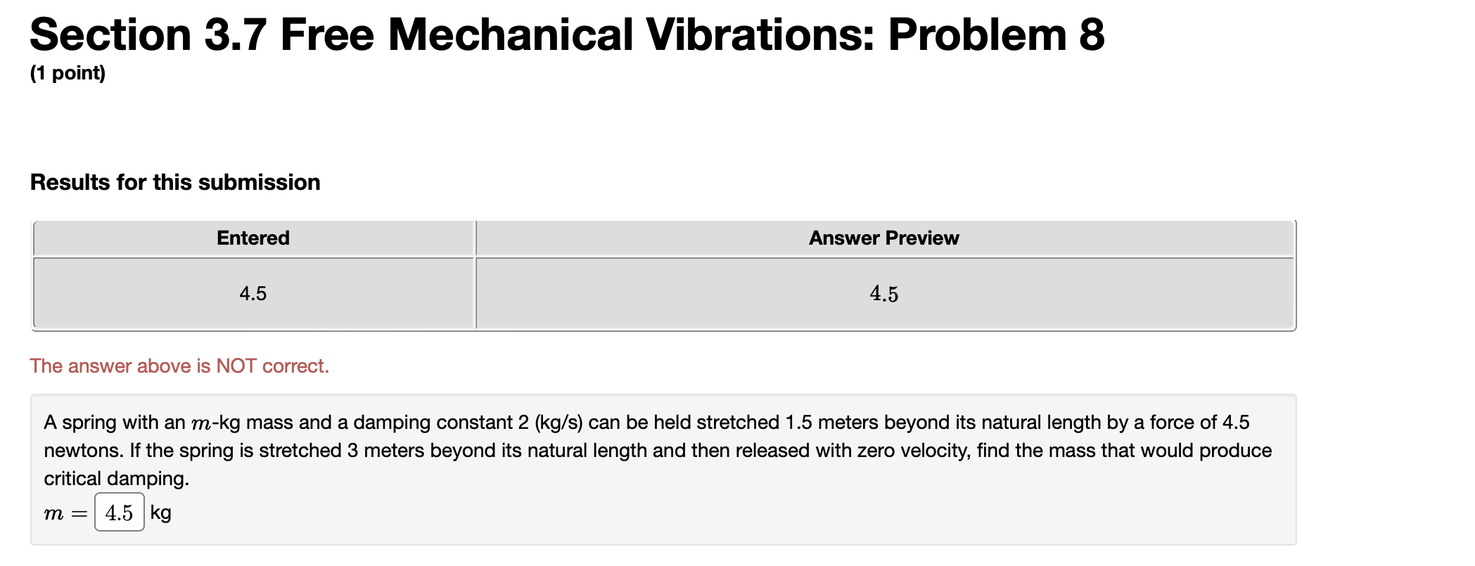Click the Section 3.7 problem title
Image resolution: width=1475 pixels, height=566 pixels.
click(566, 33)
